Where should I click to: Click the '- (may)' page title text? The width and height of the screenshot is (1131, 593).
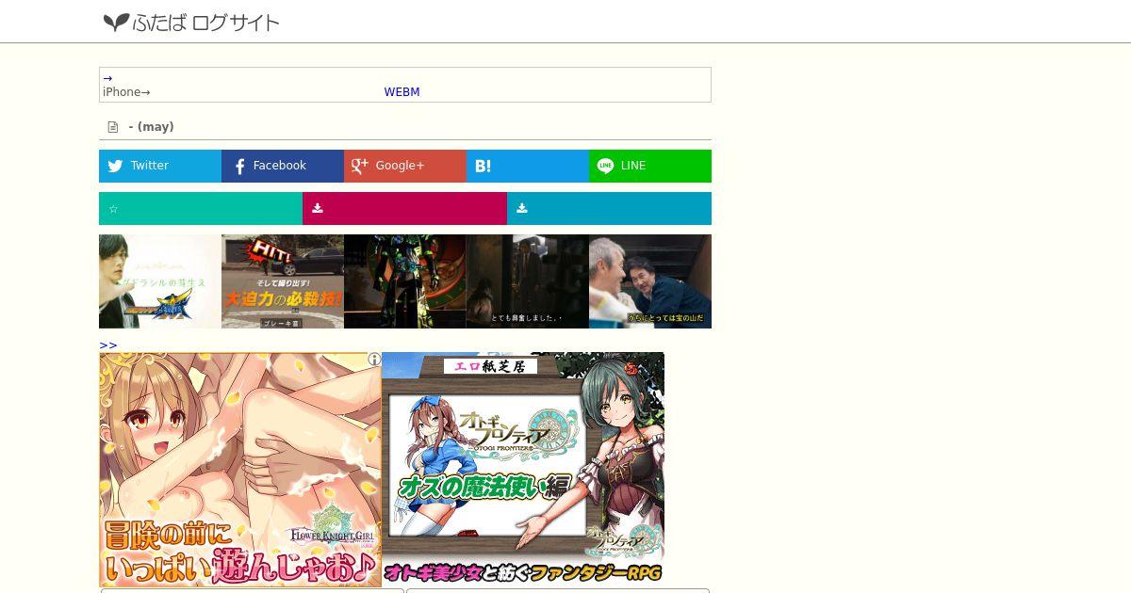coord(152,127)
